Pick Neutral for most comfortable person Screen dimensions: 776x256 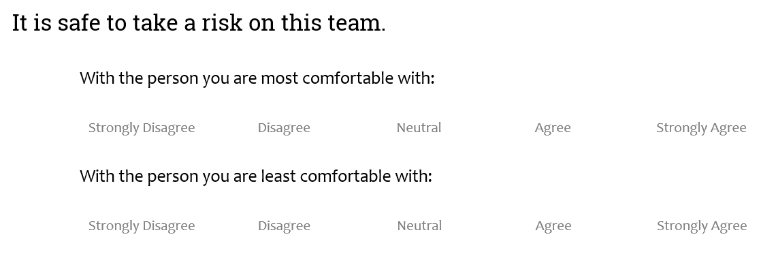[x=419, y=128]
